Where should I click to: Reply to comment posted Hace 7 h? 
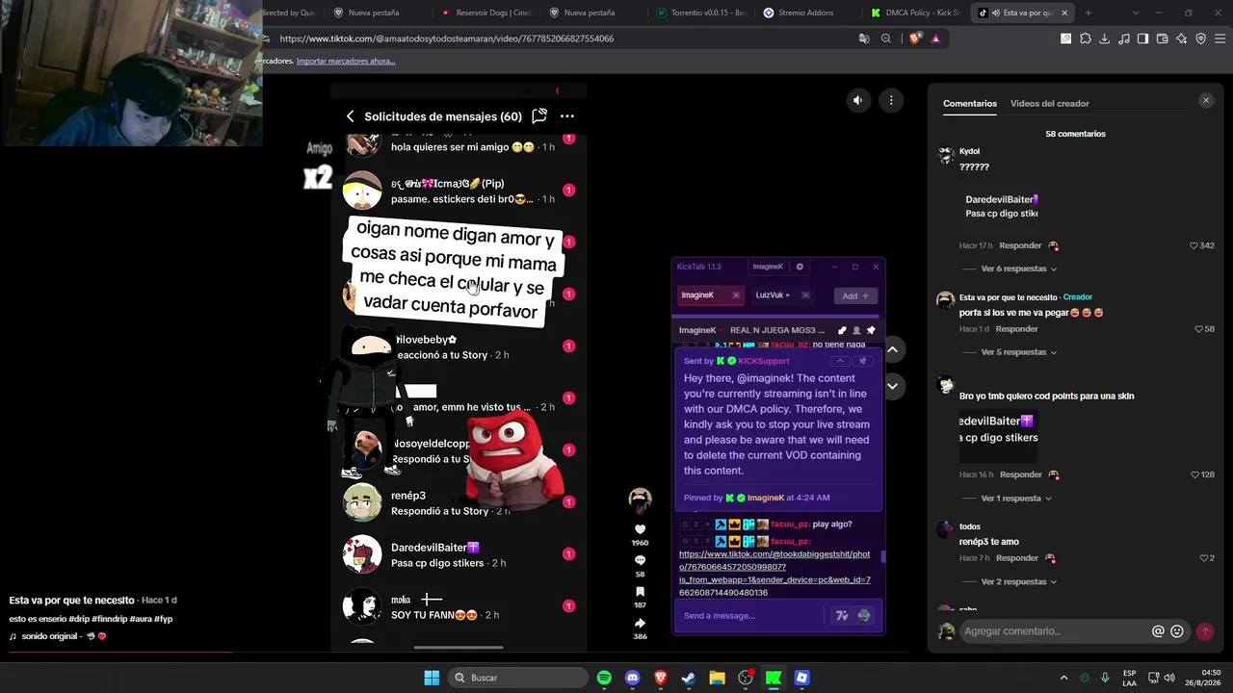click(1017, 558)
